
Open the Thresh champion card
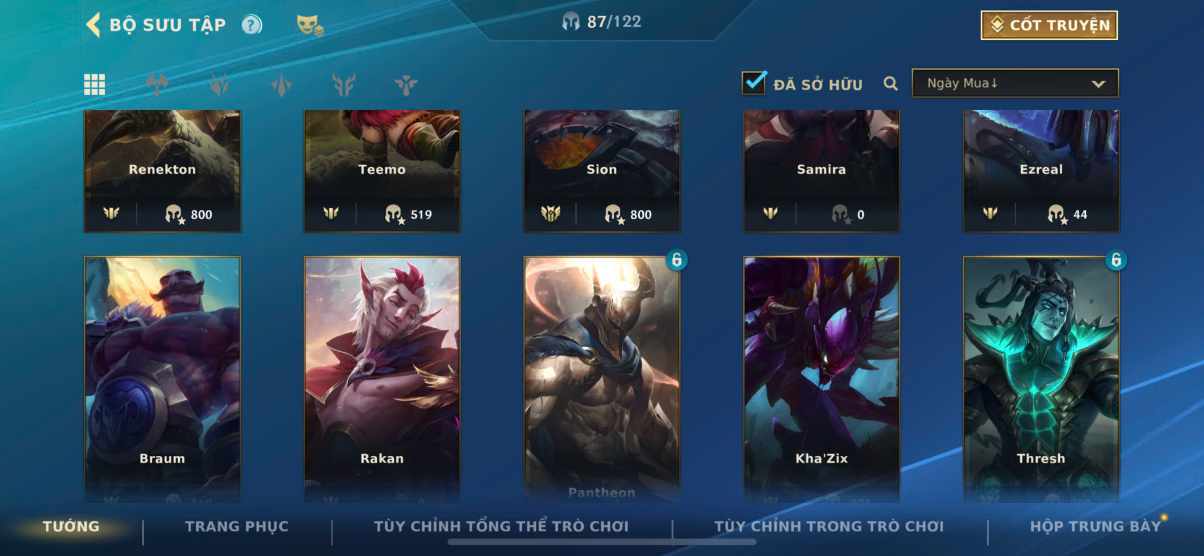pos(1041,379)
